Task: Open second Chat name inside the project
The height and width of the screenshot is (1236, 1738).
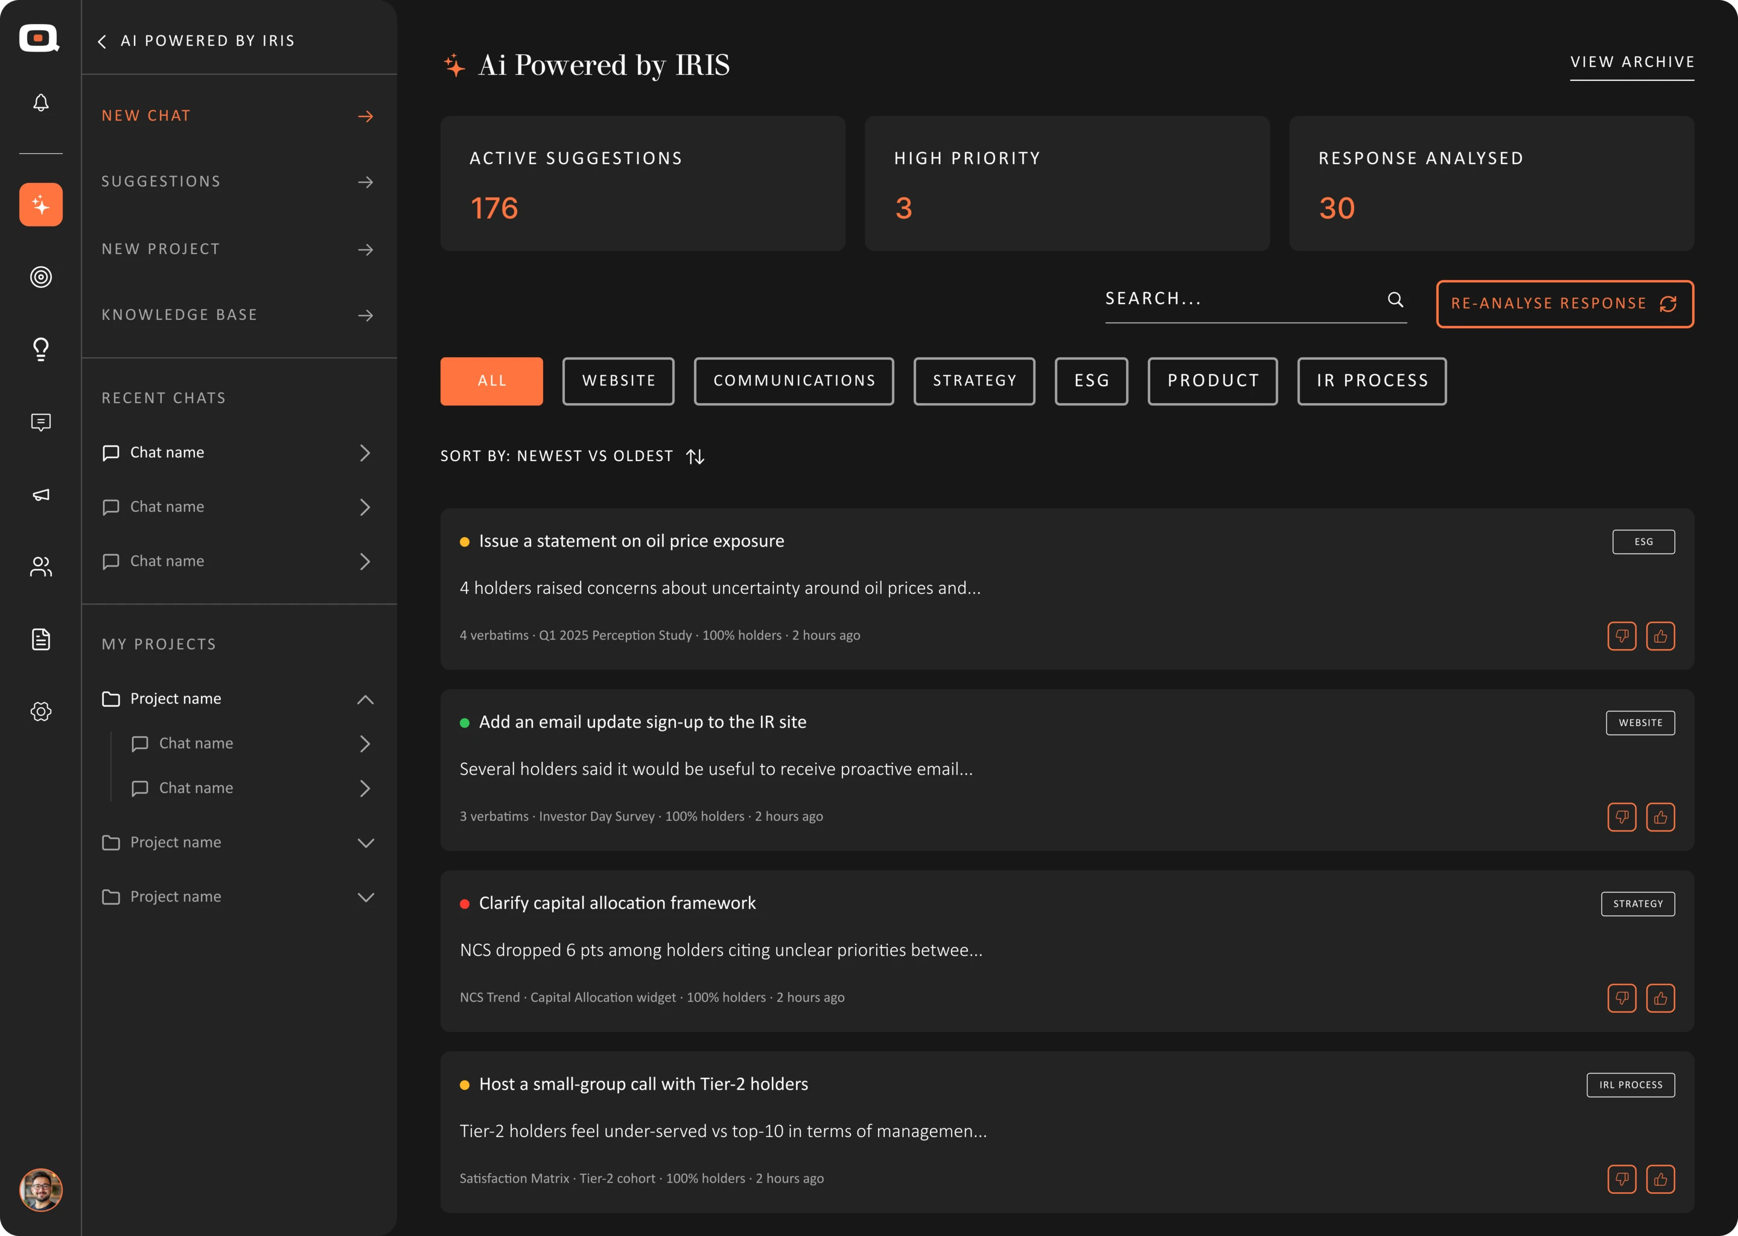Action: 251,788
